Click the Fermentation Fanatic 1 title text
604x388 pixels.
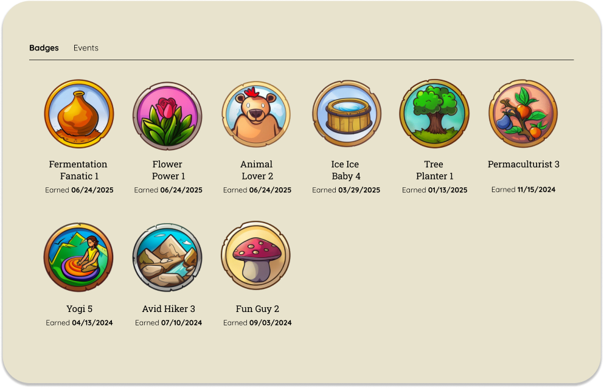[78, 170]
